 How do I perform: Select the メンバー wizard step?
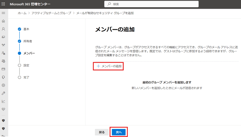(27, 53)
